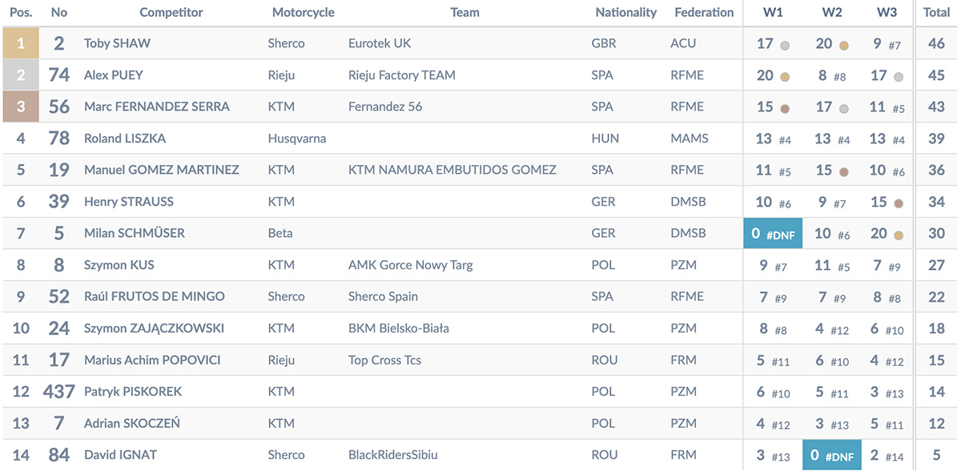The height and width of the screenshot is (471, 961).
Task: Click the bronze position 3 cell
Action: coord(21,107)
